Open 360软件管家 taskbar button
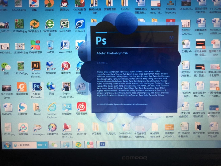Viewport: 221px width, 166px height. click(x=90, y=144)
